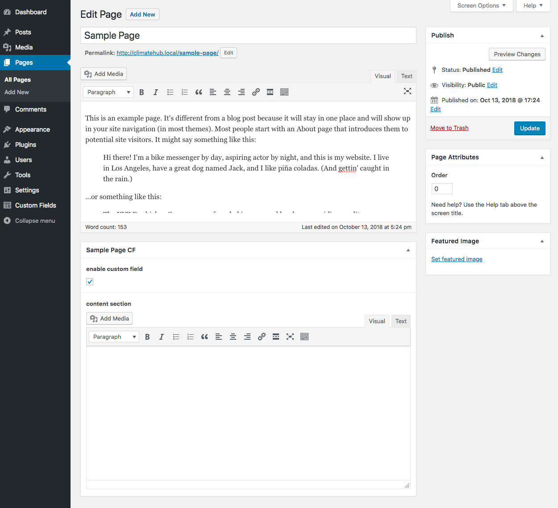Edit the Status in Publish box
The width and height of the screenshot is (558, 508).
click(x=497, y=70)
